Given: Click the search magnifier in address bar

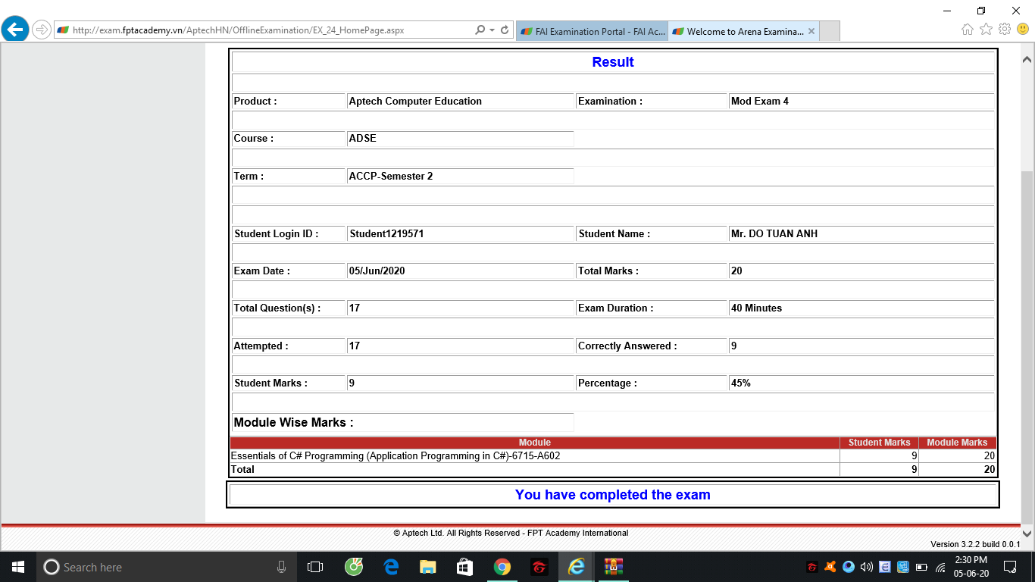Looking at the screenshot, I should [x=480, y=30].
